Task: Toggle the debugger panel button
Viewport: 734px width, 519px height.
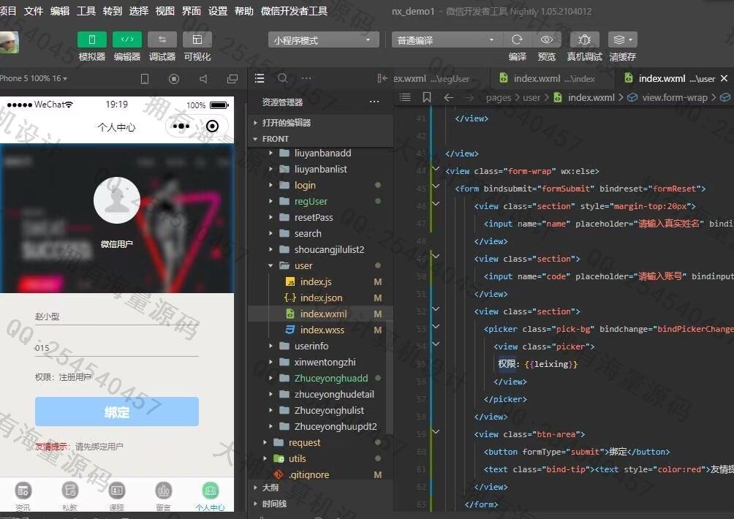Action: 162,39
